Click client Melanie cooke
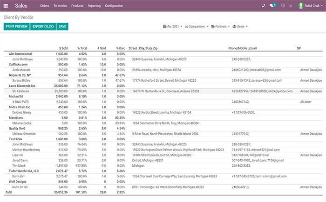The image size is (326, 202). click(22, 123)
